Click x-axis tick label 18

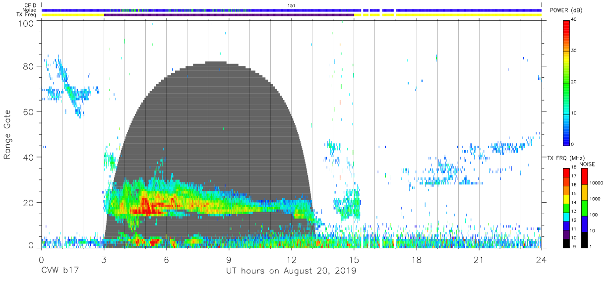[x=416, y=260]
